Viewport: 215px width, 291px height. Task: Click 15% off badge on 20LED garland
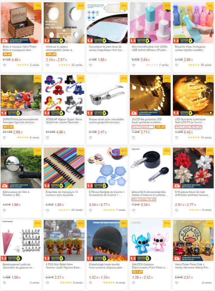[x=160, y=127]
